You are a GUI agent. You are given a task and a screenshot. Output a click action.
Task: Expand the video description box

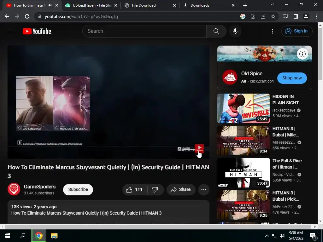109,212
